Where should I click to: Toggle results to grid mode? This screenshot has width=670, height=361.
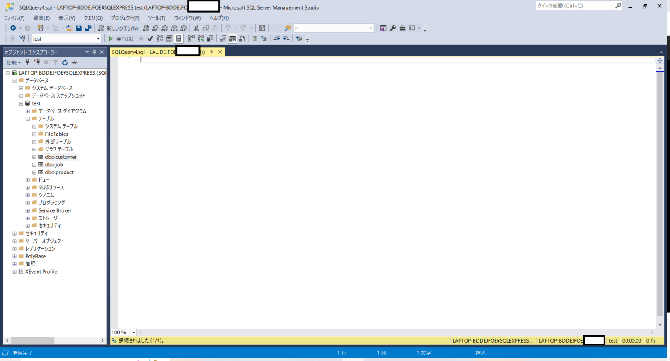(232, 38)
